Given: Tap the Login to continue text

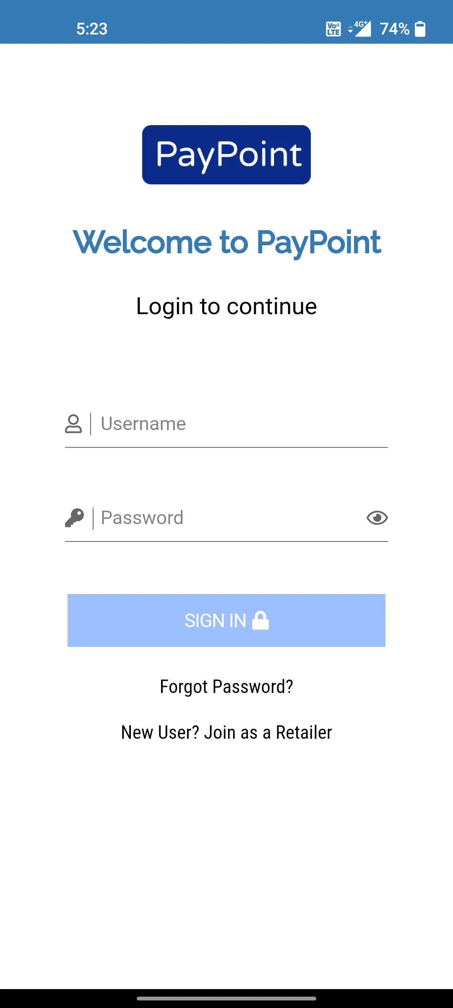Looking at the screenshot, I should pyautogui.click(x=226, y=306).
